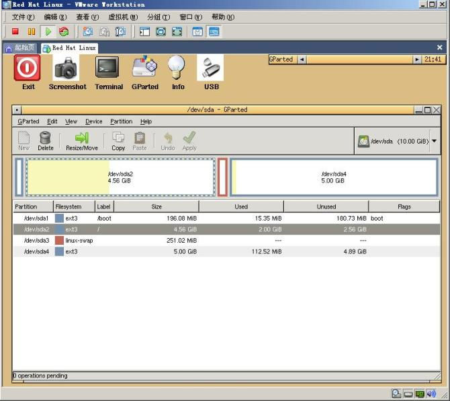Click the VMware hard disk status icon
Viewport: 450px width, 401px height.
coord(396,394)
